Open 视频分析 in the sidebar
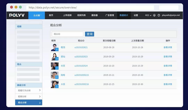188x110 pixels. tap(29, 97)
